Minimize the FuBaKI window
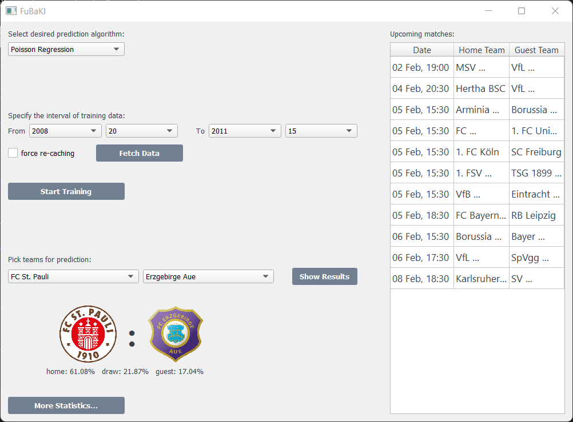The height and width of the screenshot is (422, 573). 488,11
